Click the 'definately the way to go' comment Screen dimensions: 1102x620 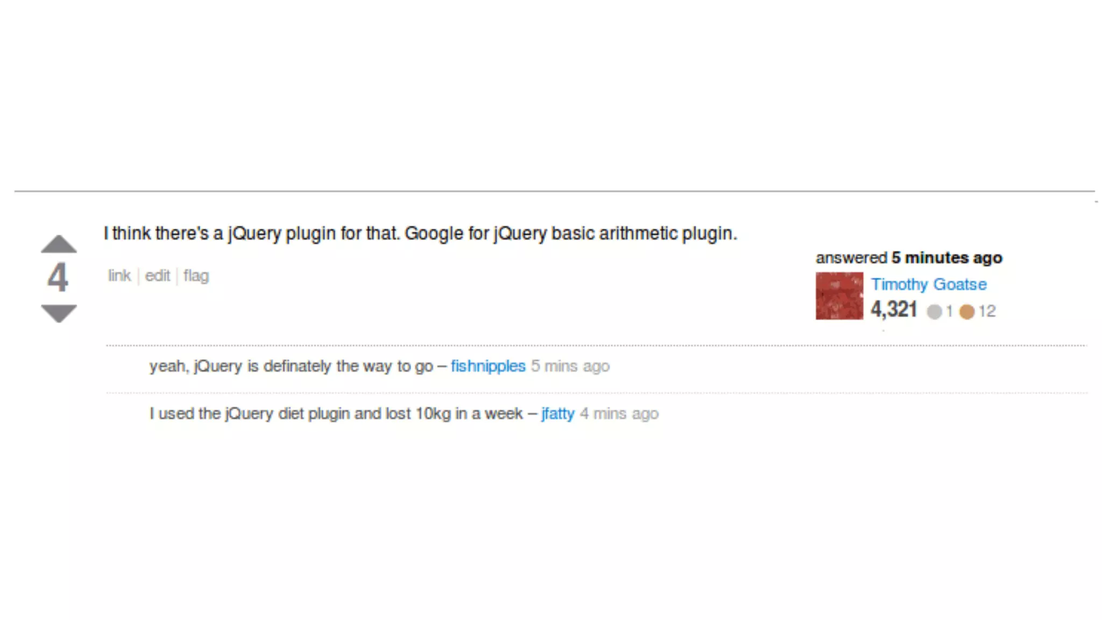(291, 367)
